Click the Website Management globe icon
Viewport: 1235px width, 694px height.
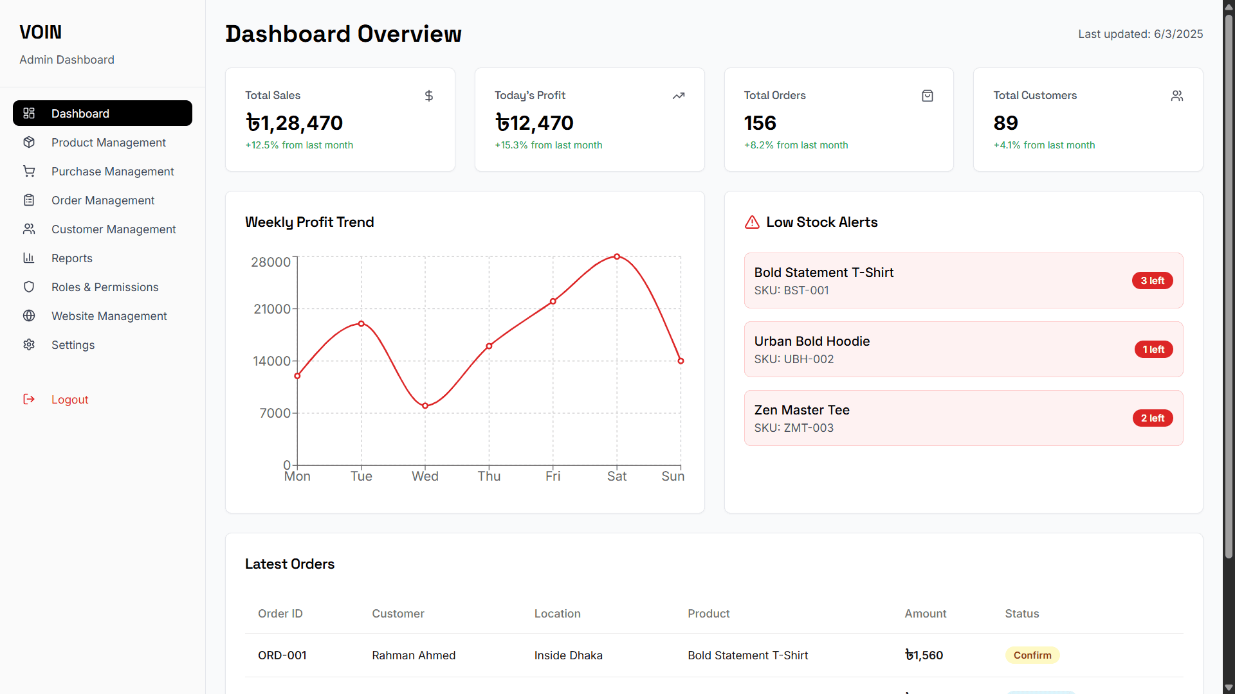pyautogui.click(x=29, y=316)
